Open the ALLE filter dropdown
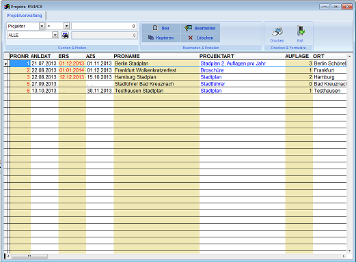Screen dimensions: 356x262 (x=55, y=35)
